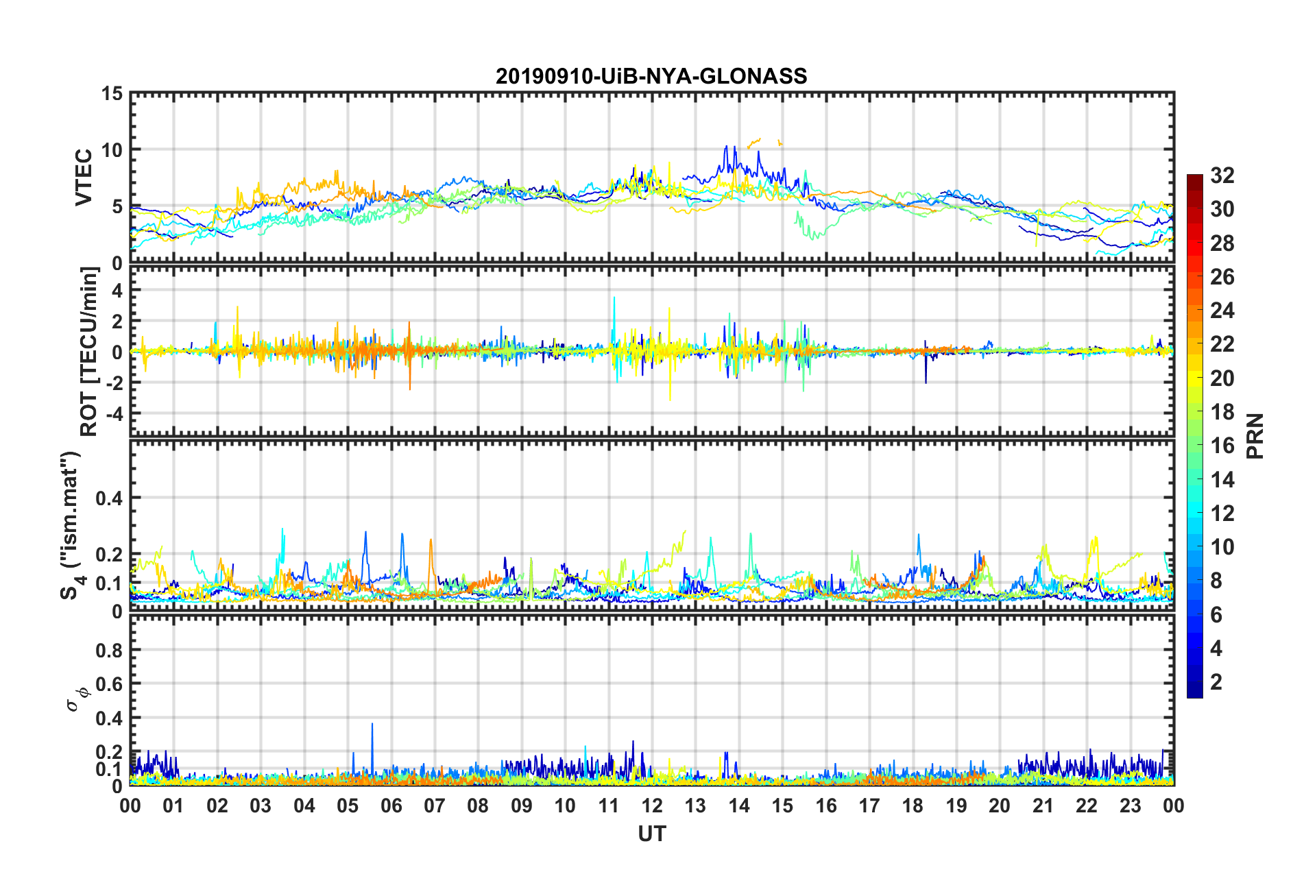The height and width of the screenshot is (872, 1304).
Task: Select UT axis hour label "05"
Action: pos(348,806)
